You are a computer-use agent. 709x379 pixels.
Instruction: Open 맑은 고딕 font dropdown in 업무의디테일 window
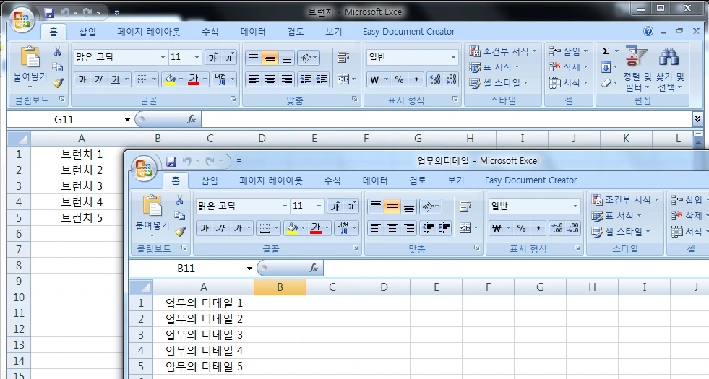285,206
